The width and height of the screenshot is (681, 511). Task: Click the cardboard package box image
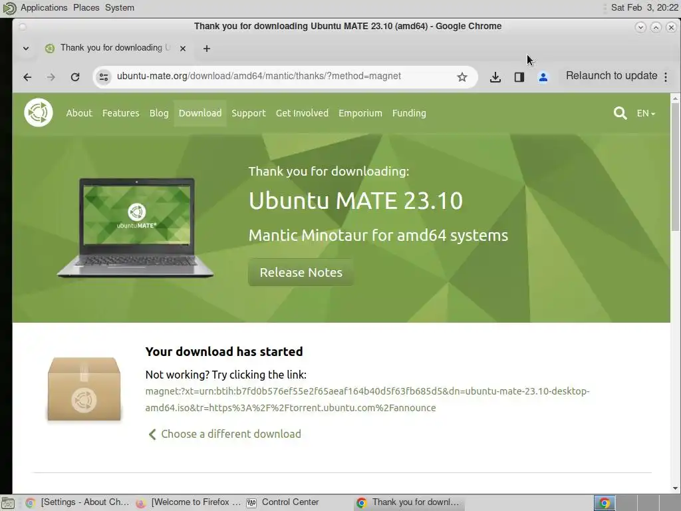[84, 389]
